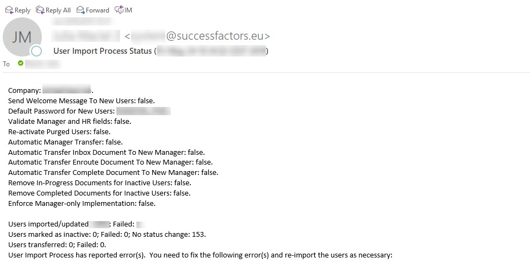
Task: Click the Reply All envelope icon
Action: [x=40, y=10]
